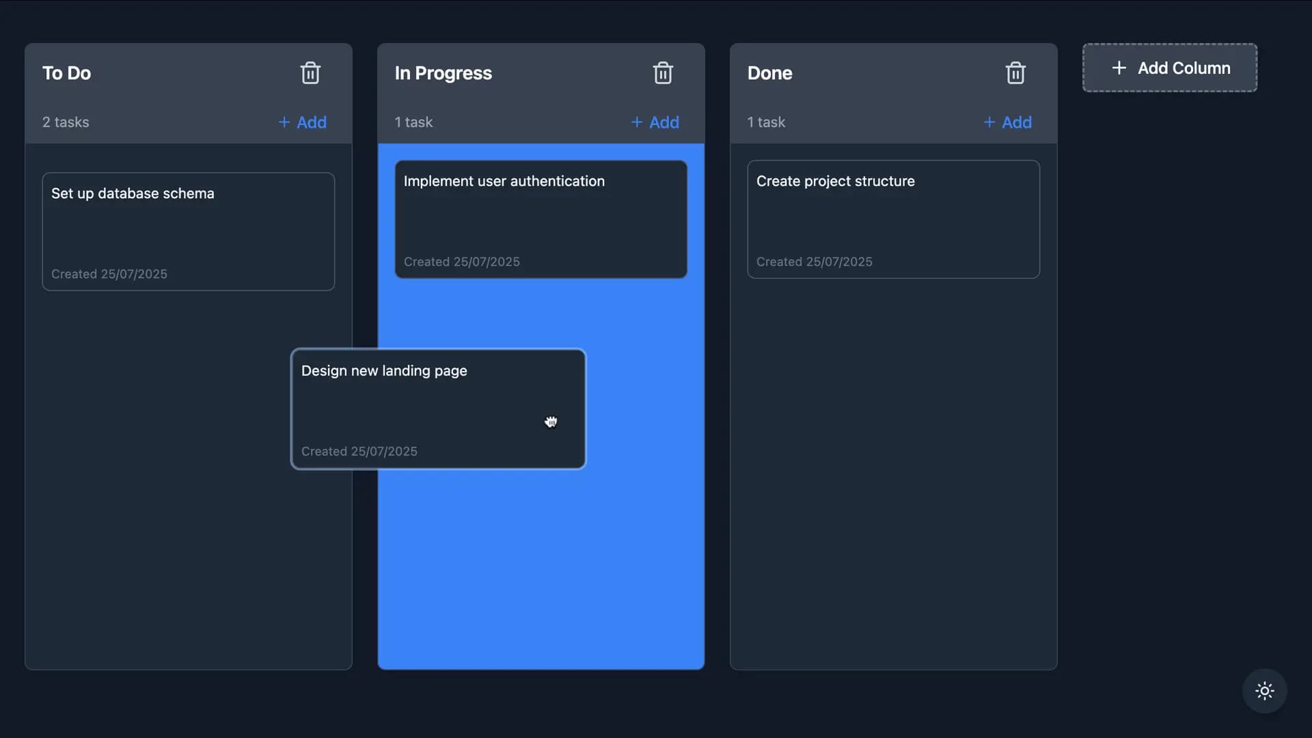Open the Create project structure card
1312x738 pixels.
tap(893, 219)
